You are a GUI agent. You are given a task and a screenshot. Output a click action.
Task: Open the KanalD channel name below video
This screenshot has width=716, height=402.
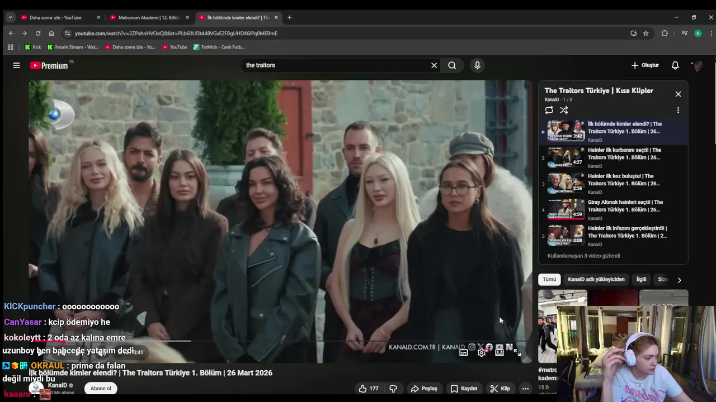click(58, 385)
